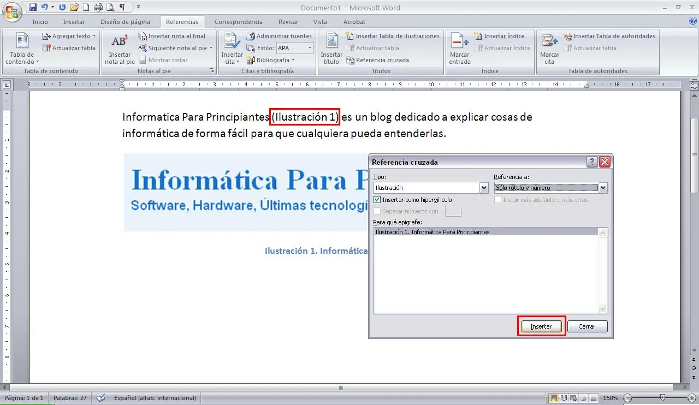Open the Referencia a dropdown

pos(603,188)
